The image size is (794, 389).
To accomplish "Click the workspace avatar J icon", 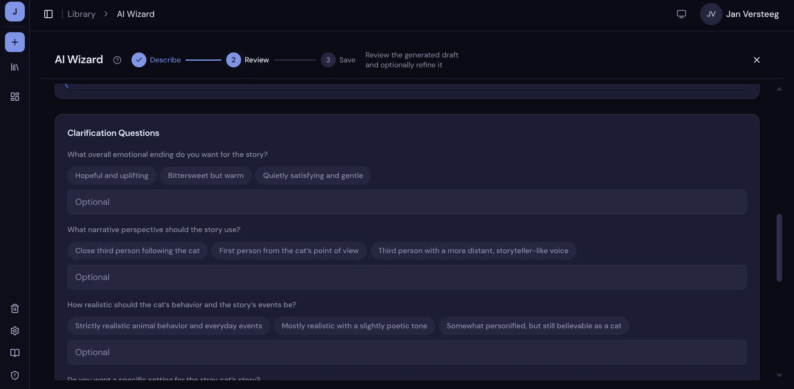I will [15, 11].
